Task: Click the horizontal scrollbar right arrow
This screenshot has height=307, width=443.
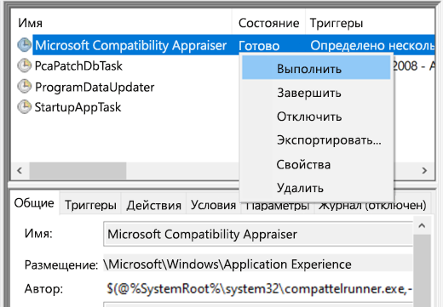Action: [424, 171]
